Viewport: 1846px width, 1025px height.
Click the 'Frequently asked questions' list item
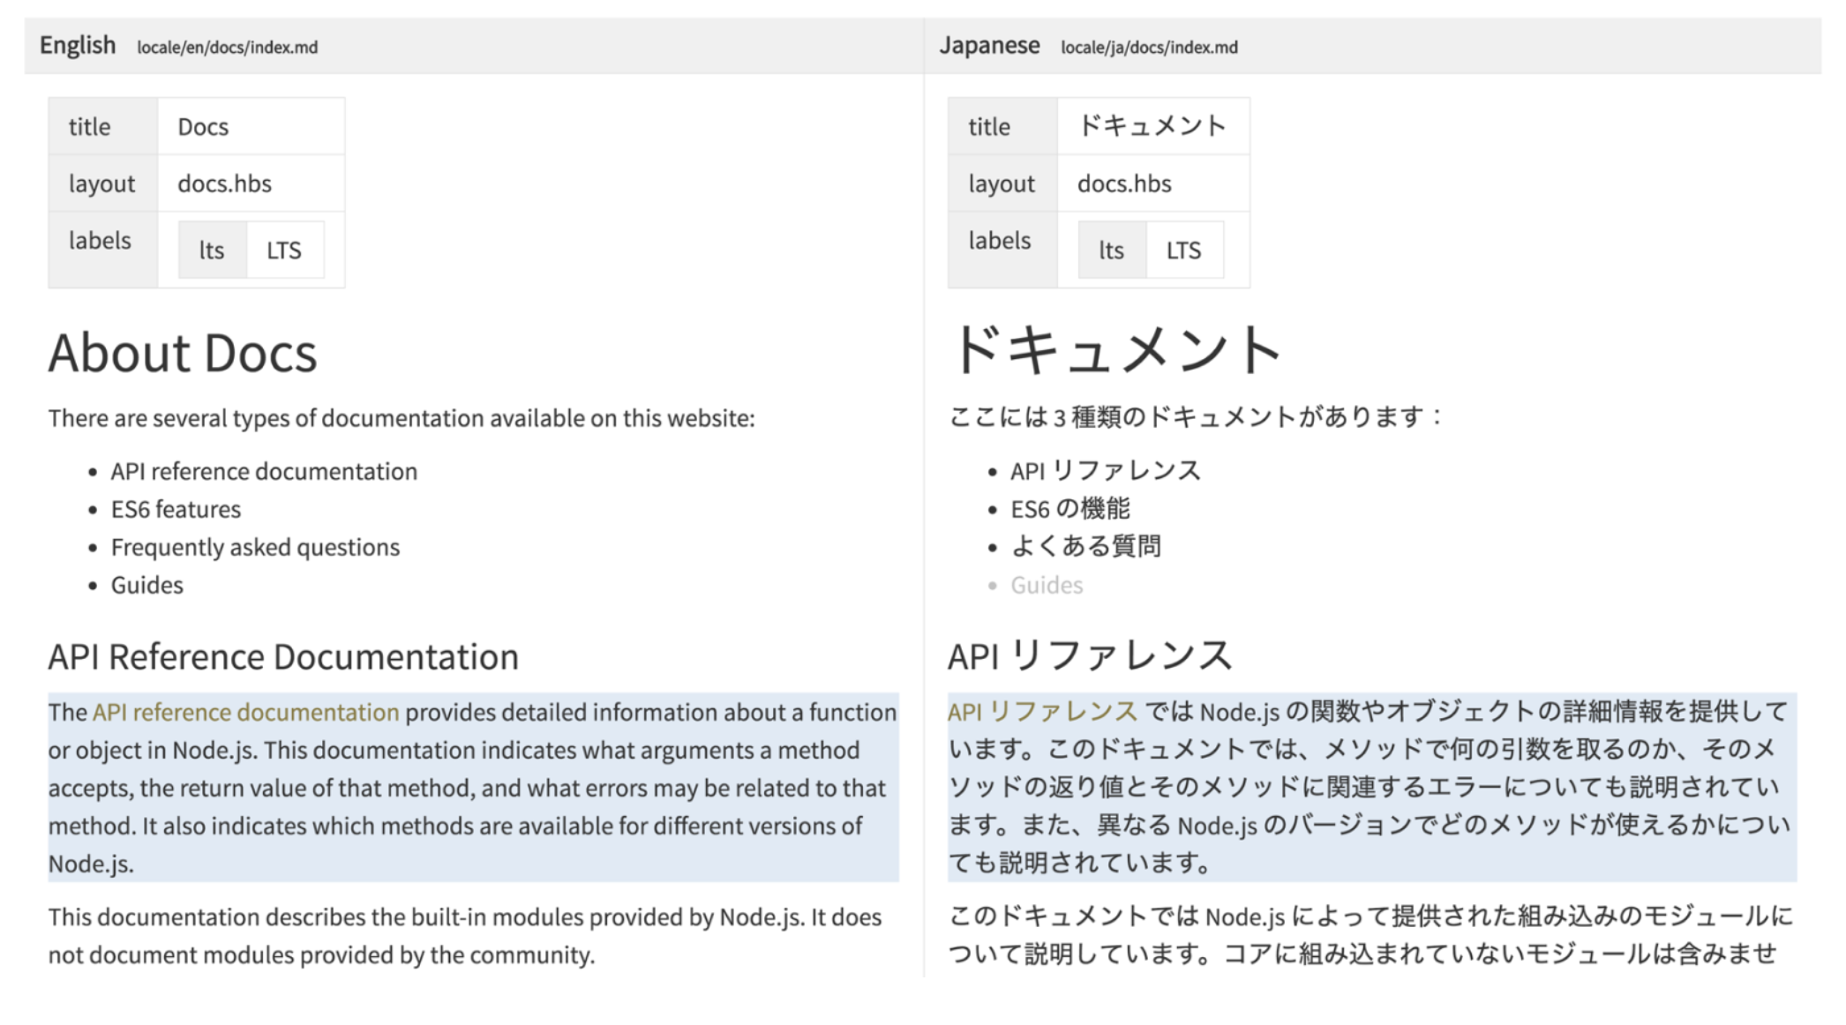[x=255, y=548]
